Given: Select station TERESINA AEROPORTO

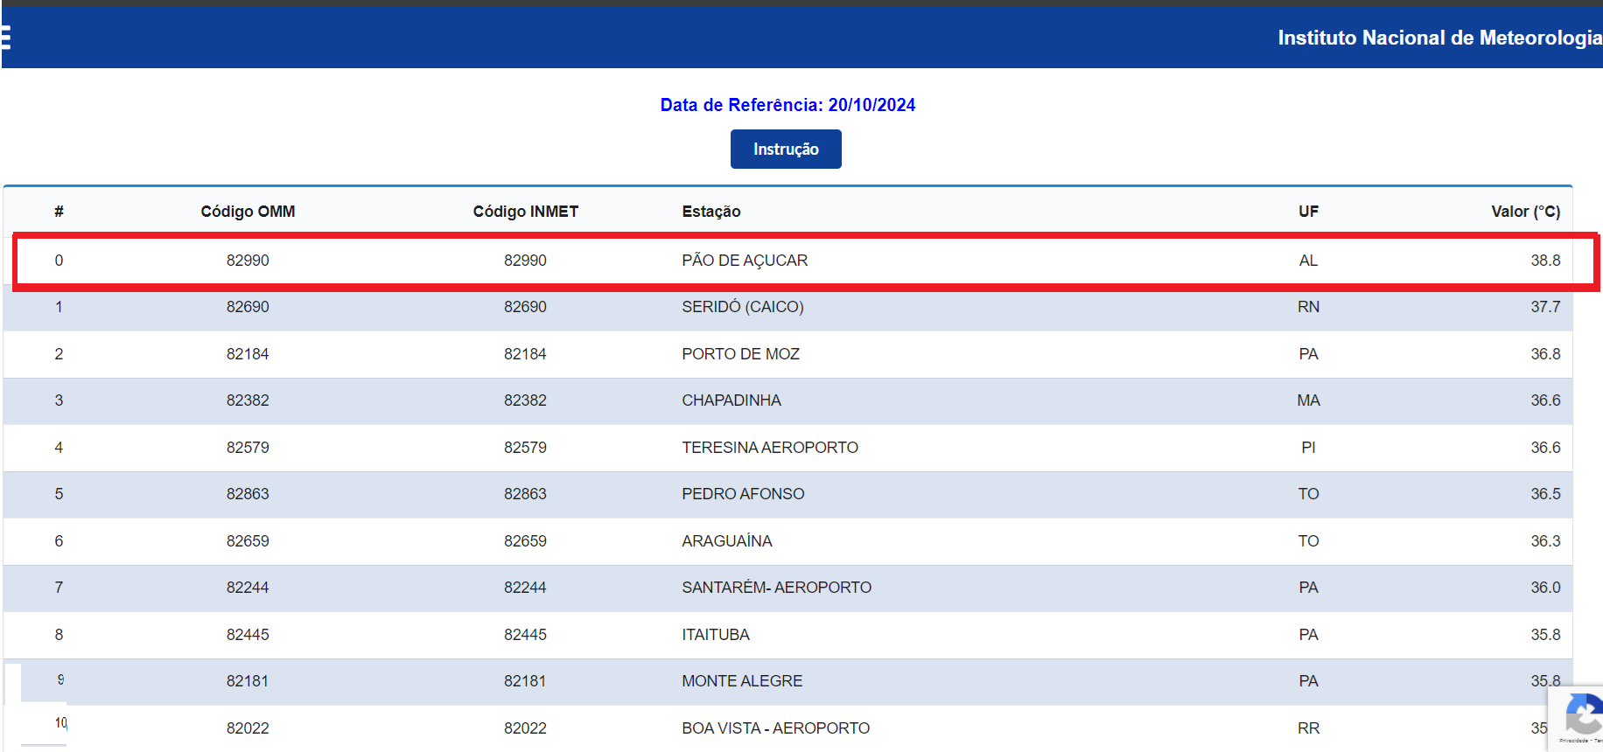Looking at the screenshot, I should tap(770, 448).
